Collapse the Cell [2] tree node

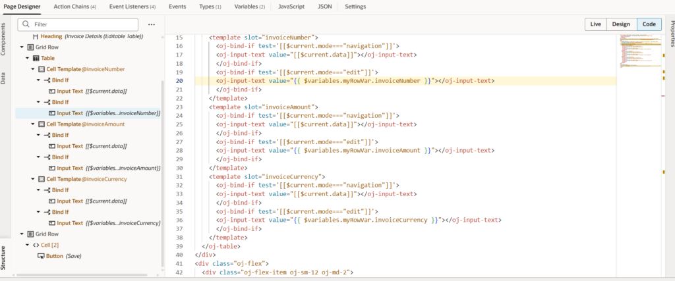click(x=27, y=245)
